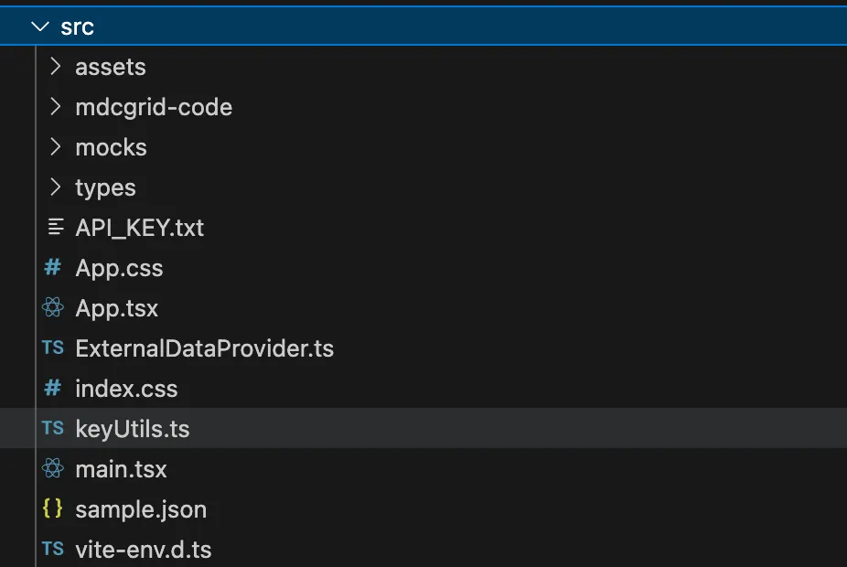
Task: Click the JSON braces icon beside sample.json
Action: pyautogui.click(x=53, y=509)
